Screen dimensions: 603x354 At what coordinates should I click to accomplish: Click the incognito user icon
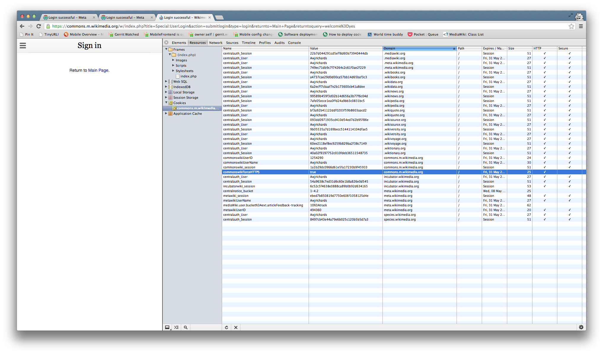click(579, 17)
